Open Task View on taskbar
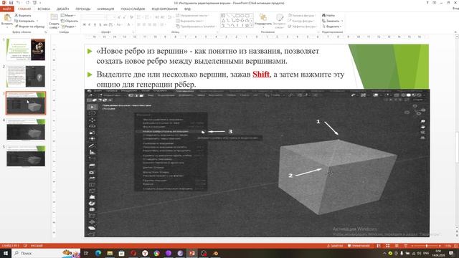459x258 pixels. [86, 253]
